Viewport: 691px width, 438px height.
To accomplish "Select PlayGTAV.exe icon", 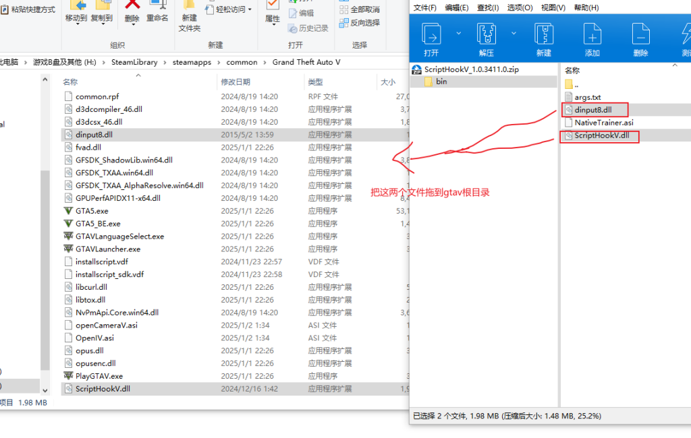I will (x=68, y=376).
